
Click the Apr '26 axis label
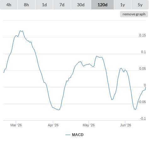pos(53,125)
